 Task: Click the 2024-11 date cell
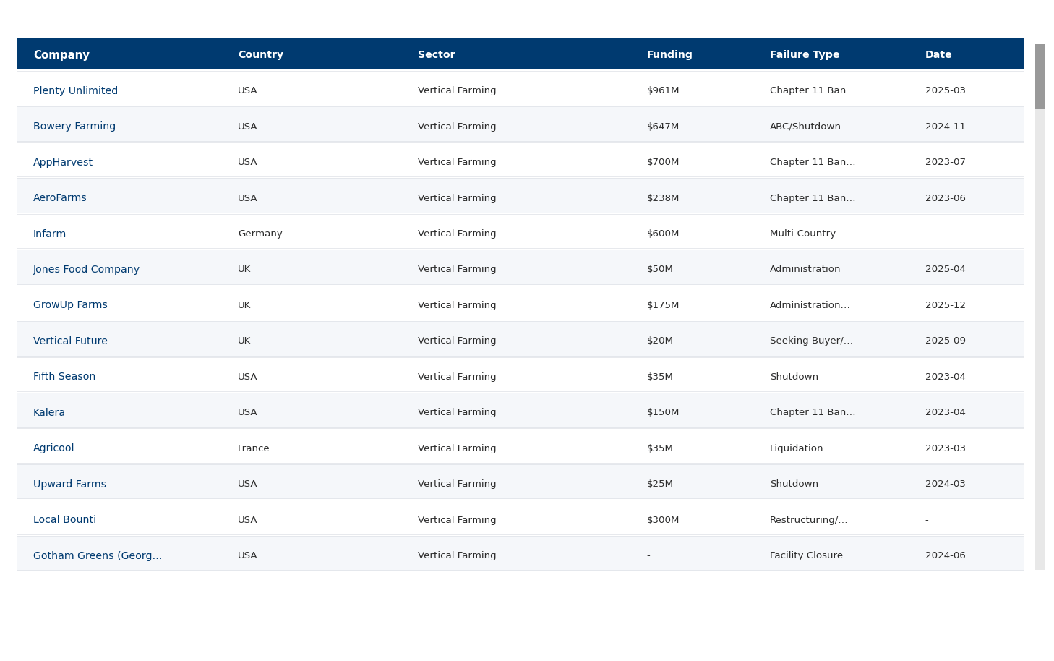tap(946, 127)
